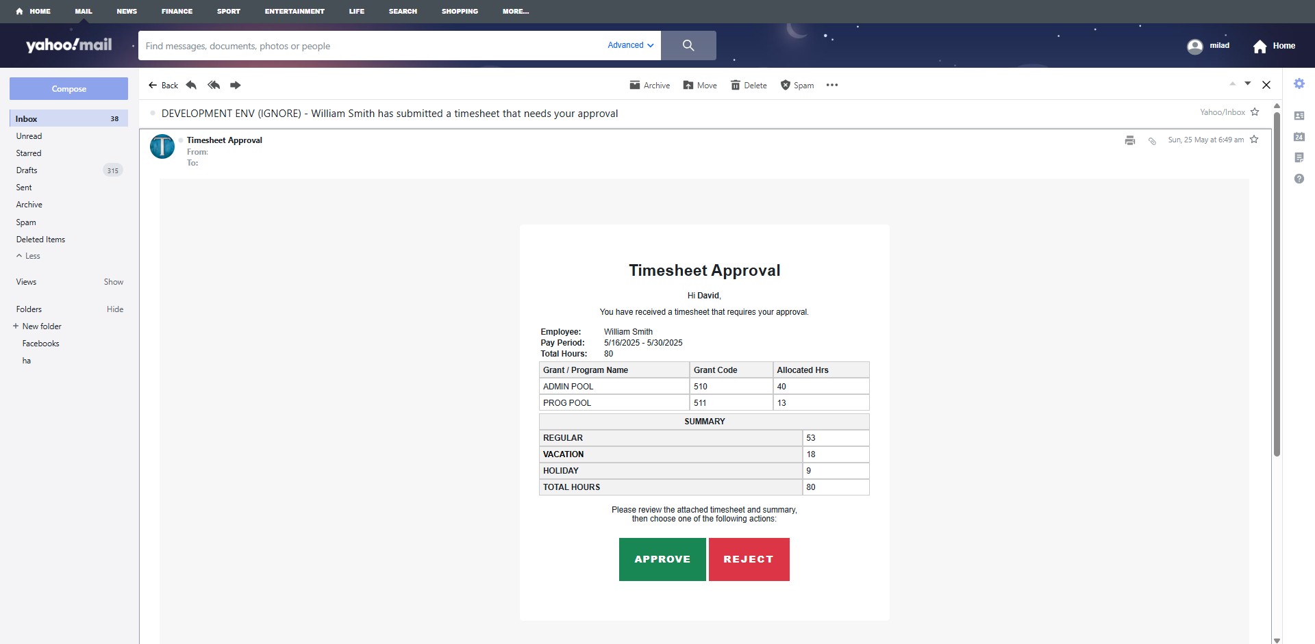Forward this email
The width and height of the screenshot is (1315, 644).
pos(235,85)
